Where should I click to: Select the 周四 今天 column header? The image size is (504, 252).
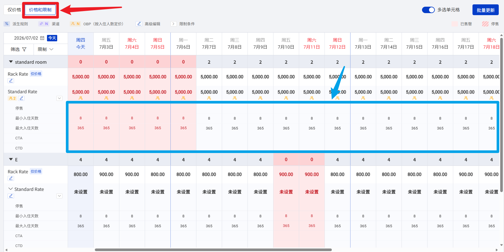tap(81, 44)
